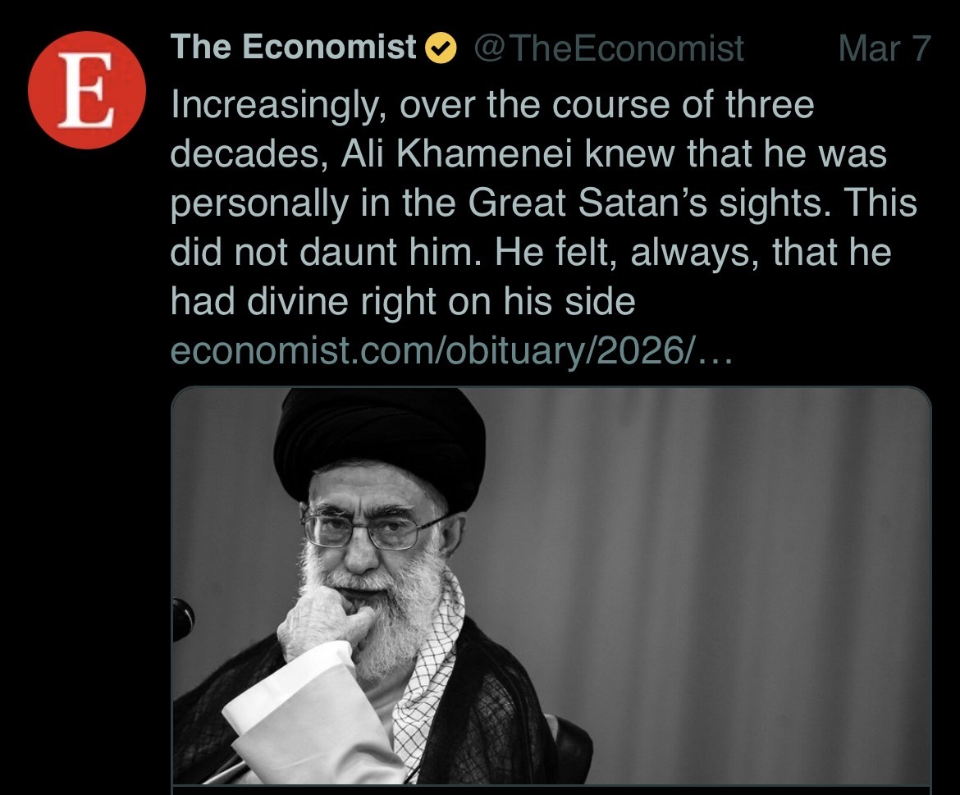The height and width of the screenshot is (795, 960).
Task: Click the tweet line starting with "Increasingly"
Action: (492, 106)
